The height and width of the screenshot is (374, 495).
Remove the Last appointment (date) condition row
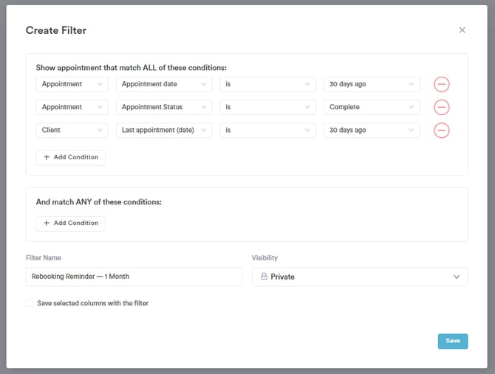coord(441,131)
